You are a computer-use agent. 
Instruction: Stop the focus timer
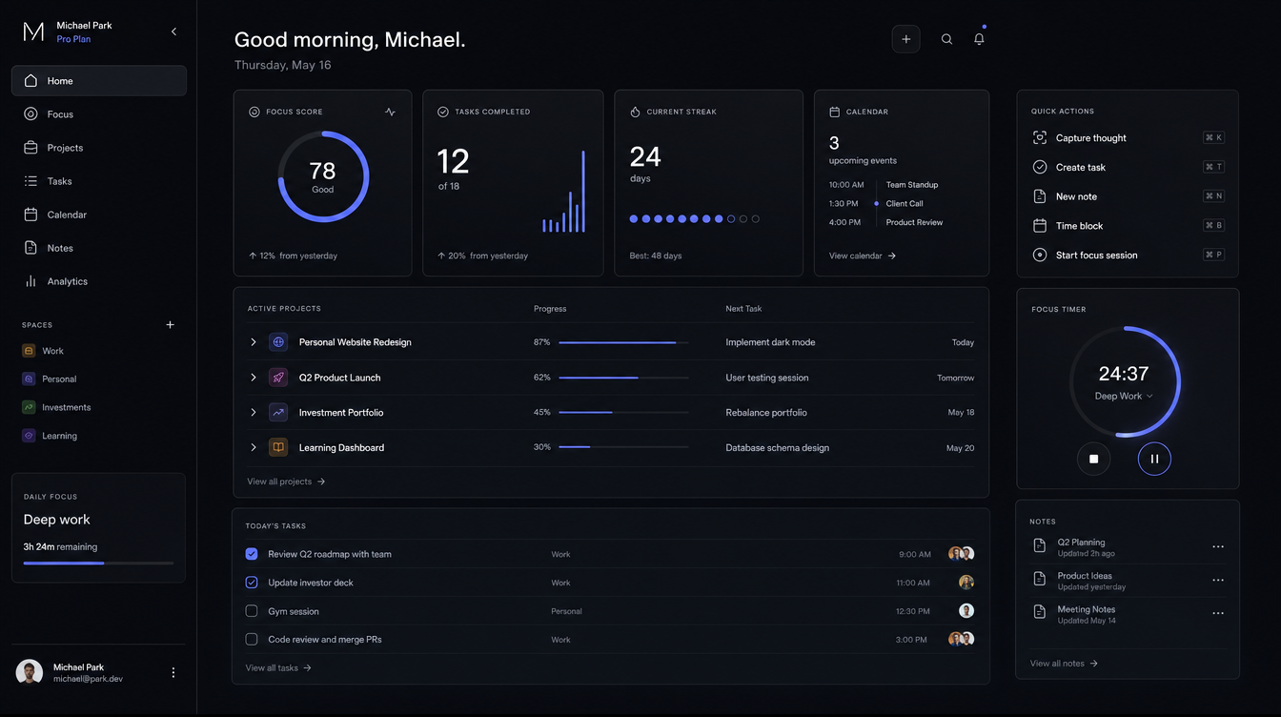pyautogui.click(x=1094, y=459)
